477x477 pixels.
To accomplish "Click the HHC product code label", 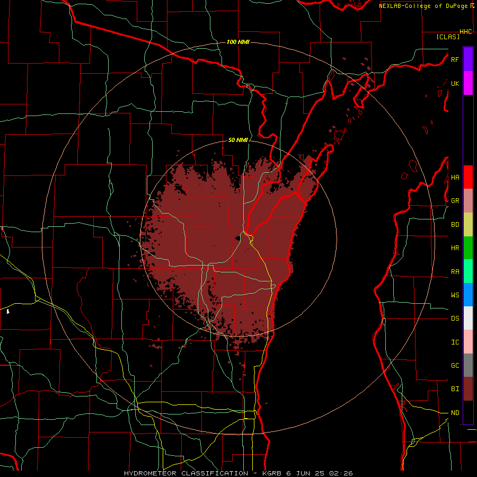I will tap(466, 32).
